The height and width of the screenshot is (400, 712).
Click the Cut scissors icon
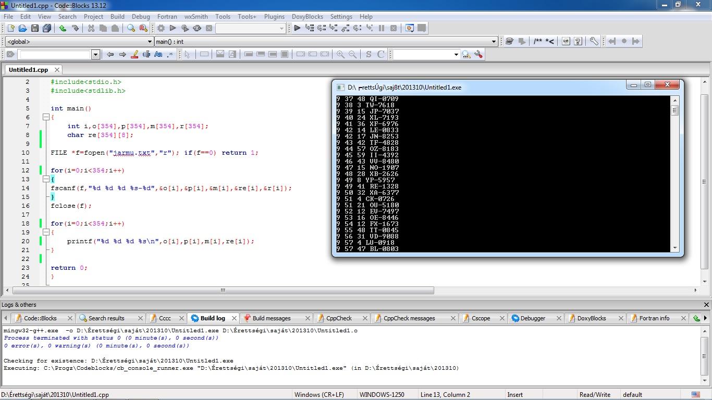click(91, 28)
